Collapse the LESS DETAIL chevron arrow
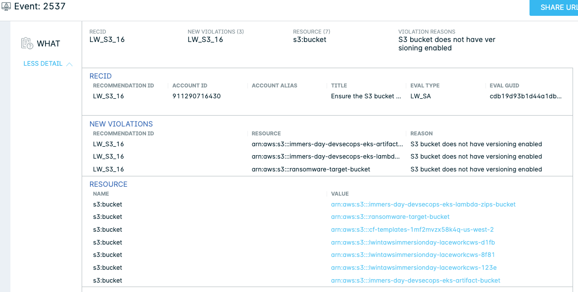 [x=69, y=64]
